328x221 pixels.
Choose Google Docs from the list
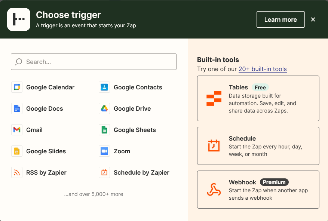pos(45,108)
